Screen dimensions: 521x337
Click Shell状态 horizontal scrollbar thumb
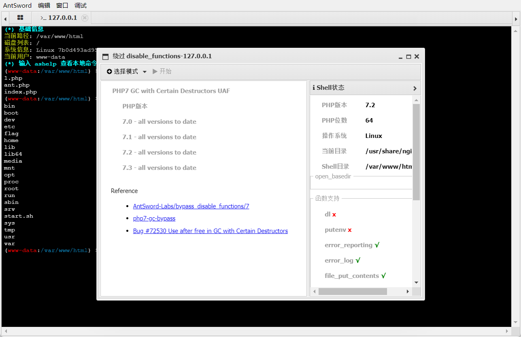pos(353,291)
